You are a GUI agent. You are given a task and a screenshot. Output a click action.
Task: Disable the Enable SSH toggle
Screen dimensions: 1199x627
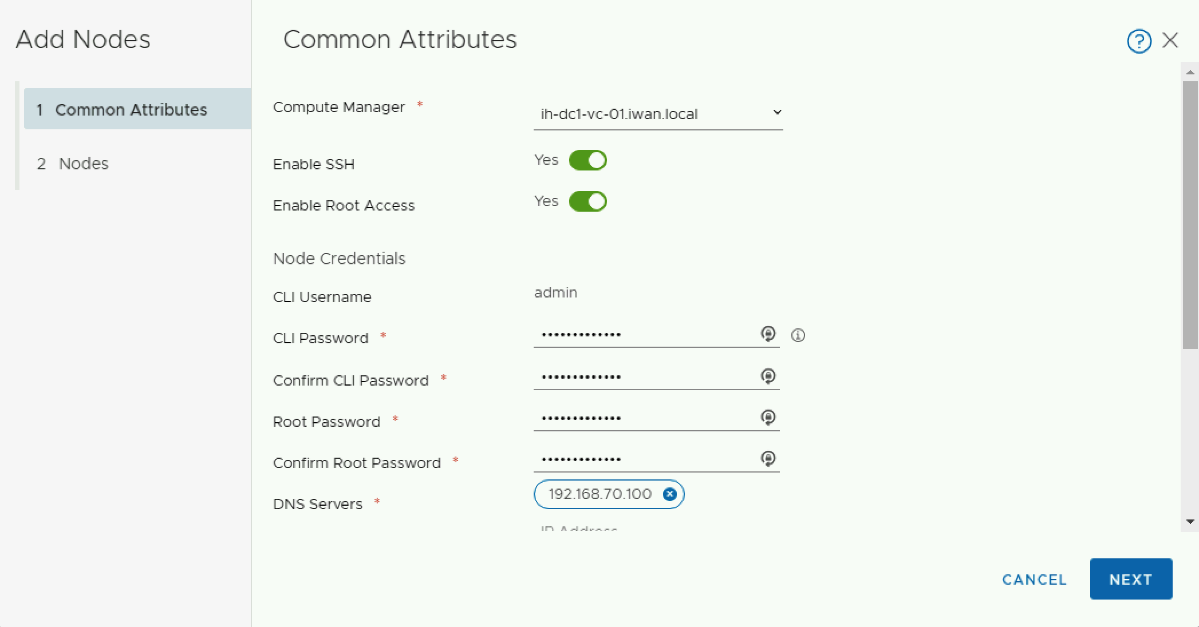(x=587, y=160)
